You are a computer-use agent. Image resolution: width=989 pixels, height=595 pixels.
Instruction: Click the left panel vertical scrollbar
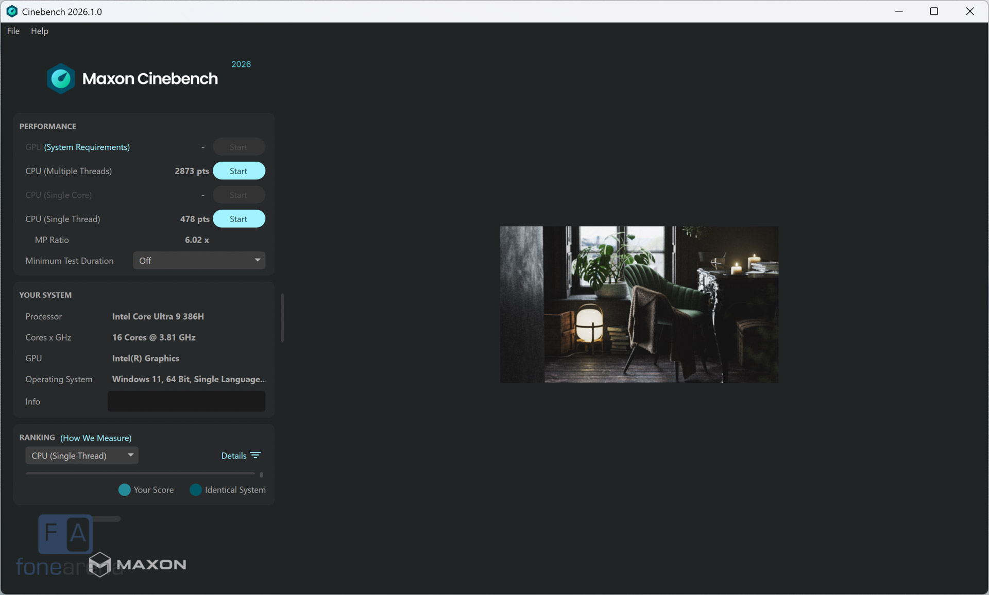tap(282, 318)
